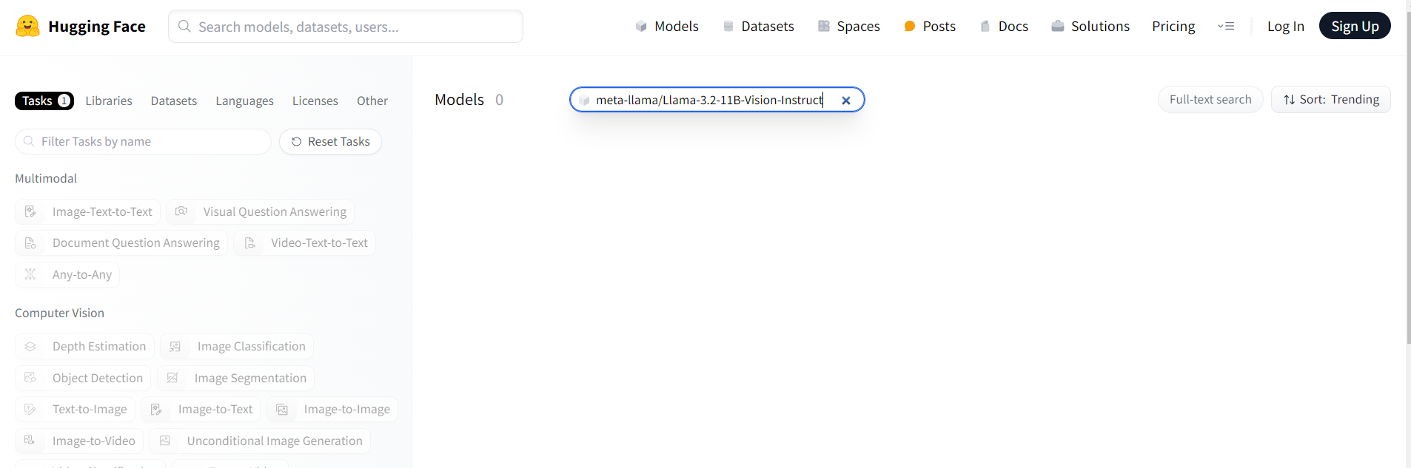Viewport: 1411px width, 468px height.
Task: Switch to the Libraries tab
Action: (109, 101)
